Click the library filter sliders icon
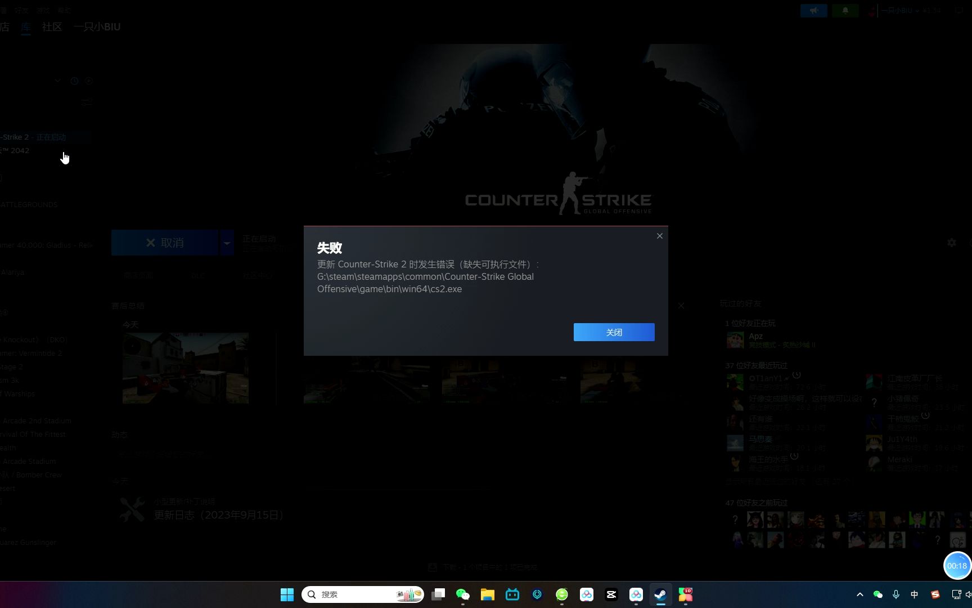This screenshot has height=608, width=972. 86,102
